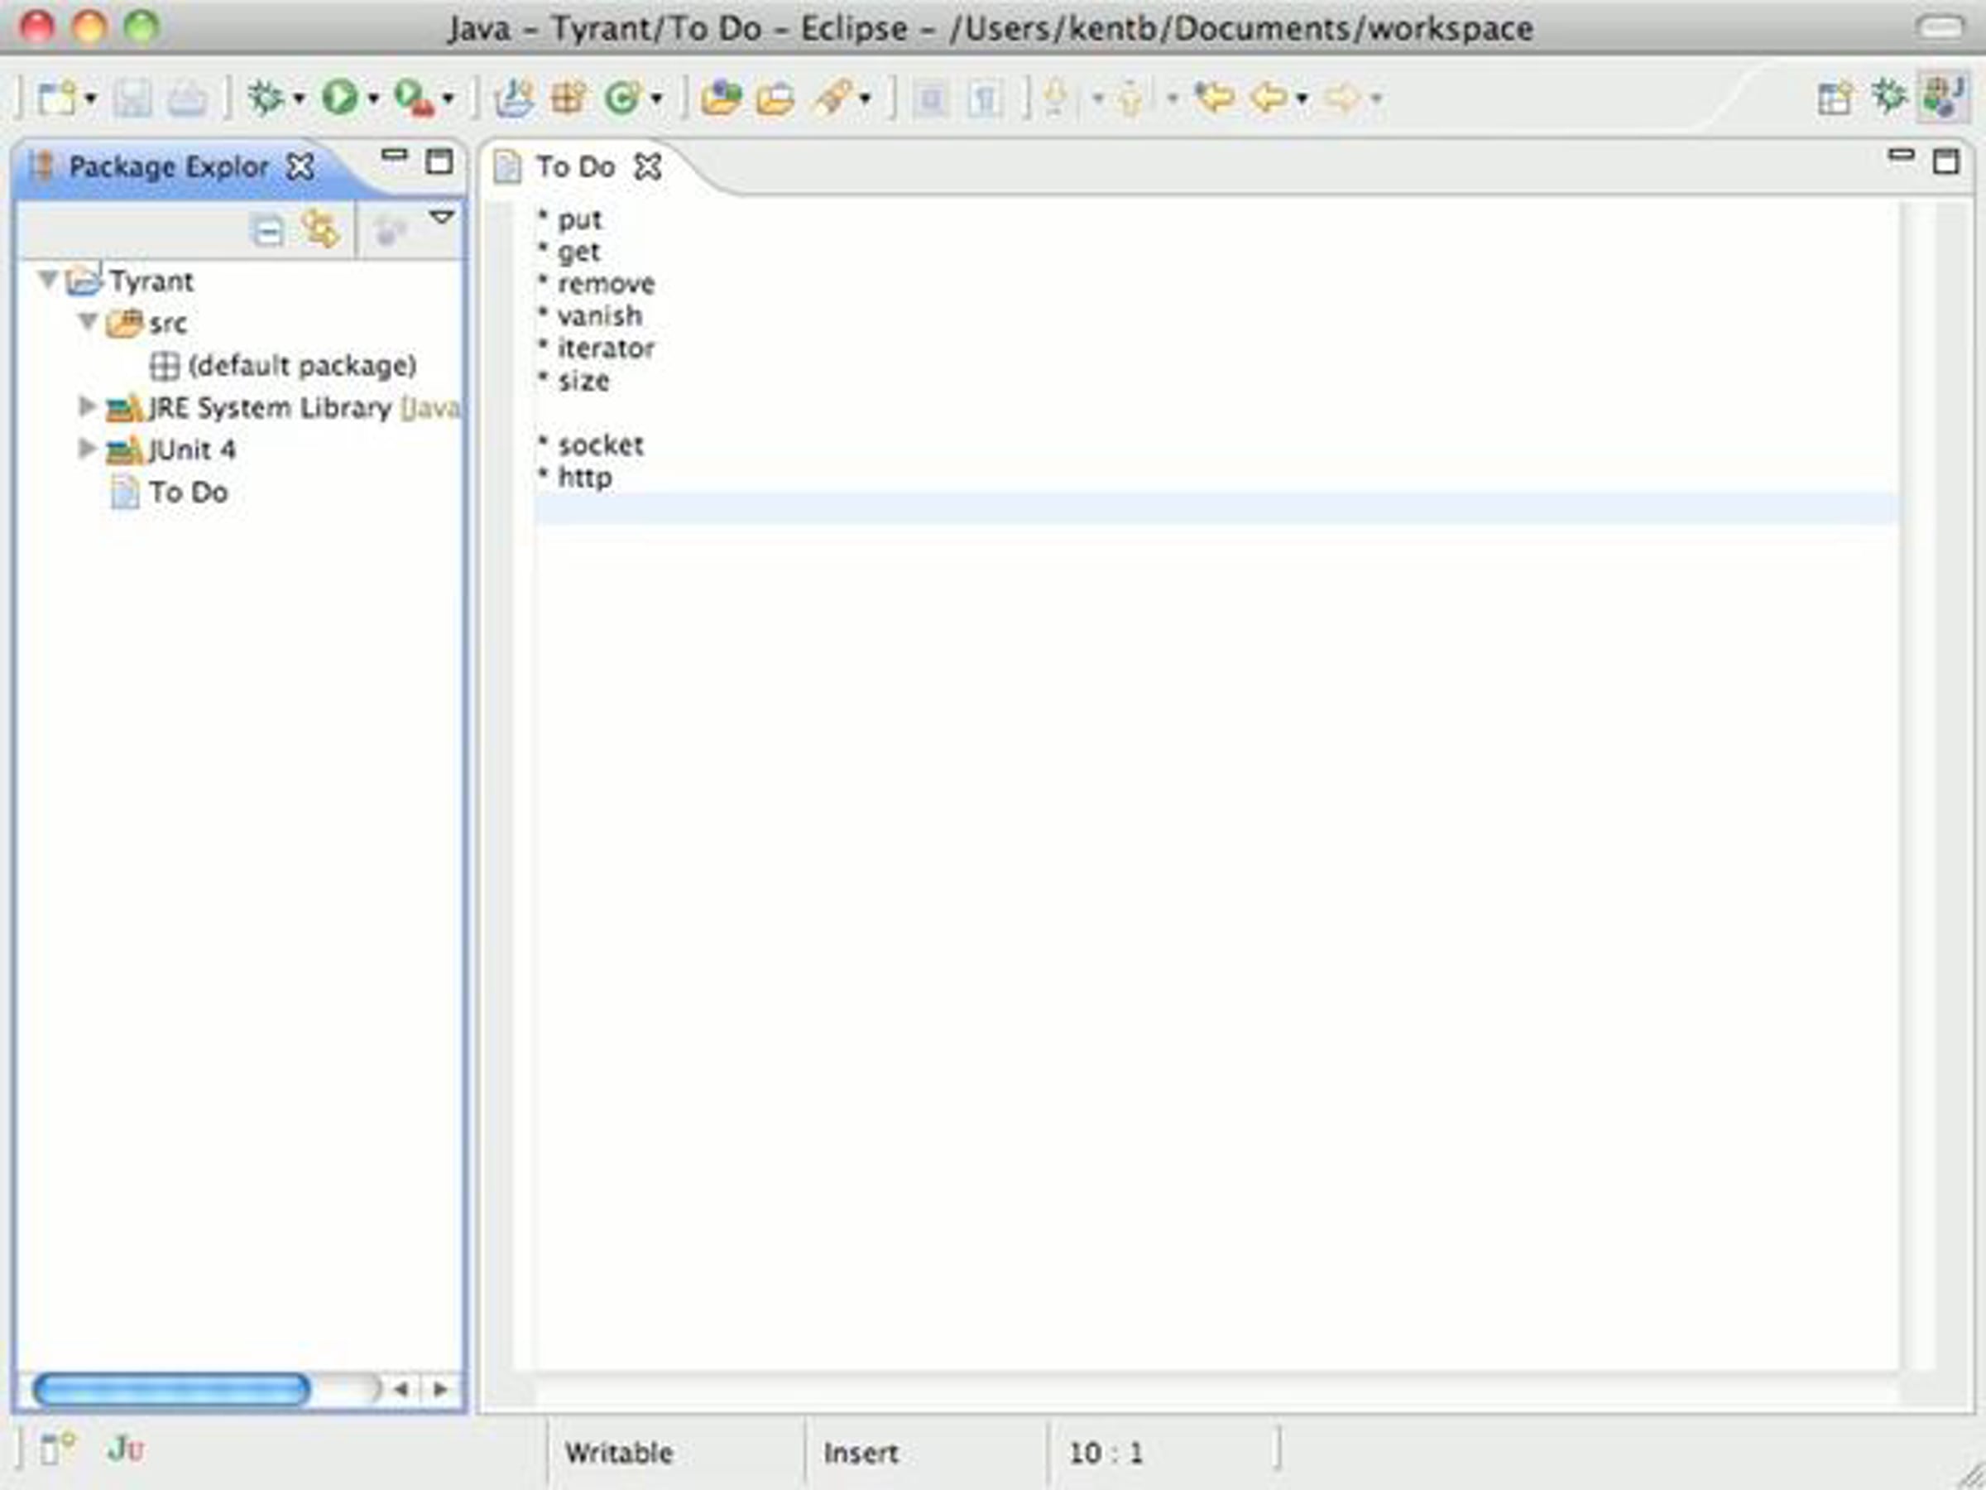Click the New wizard toolbar icon
The width and height of the screenshot is (1986, 1490).
(x=57, y=97)
